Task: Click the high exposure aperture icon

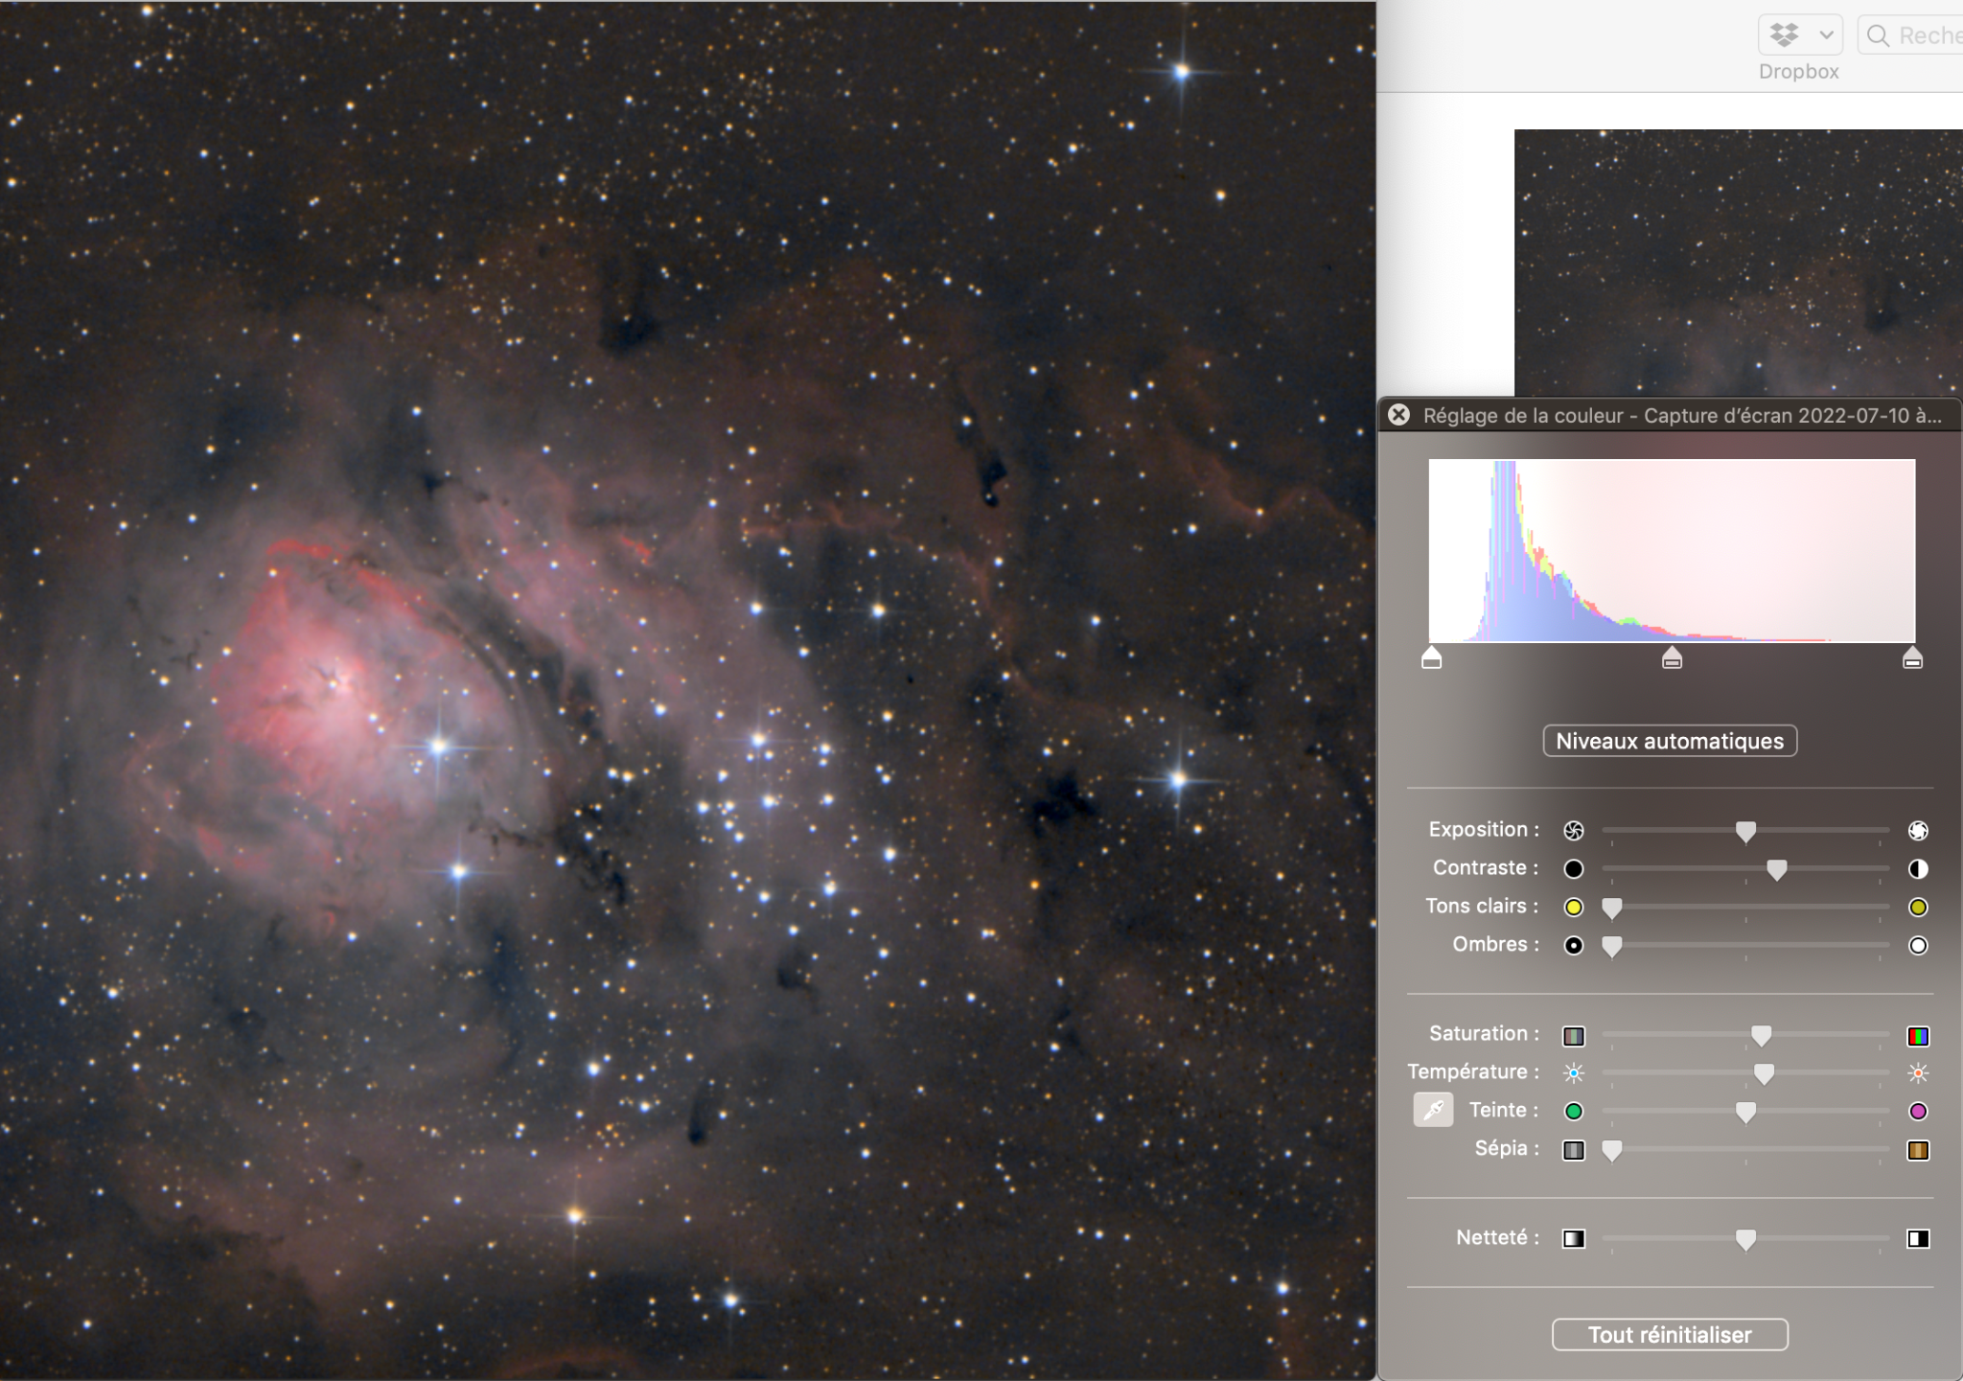Action: [x=1918, y=831]
